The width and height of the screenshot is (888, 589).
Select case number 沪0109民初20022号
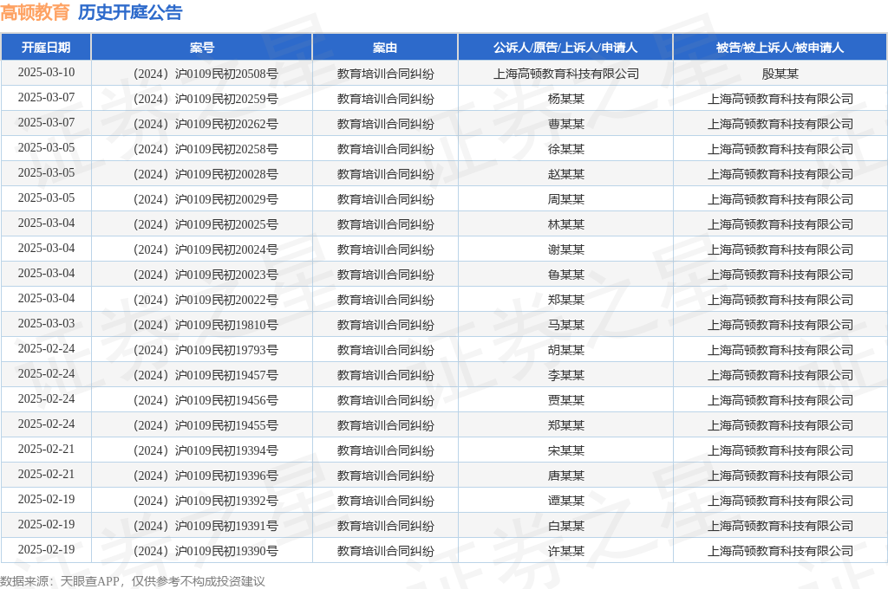pyautogui.click(x=226, y=300)
